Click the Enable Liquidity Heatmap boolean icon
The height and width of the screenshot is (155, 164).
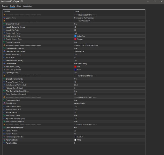[x=4, y=48]
